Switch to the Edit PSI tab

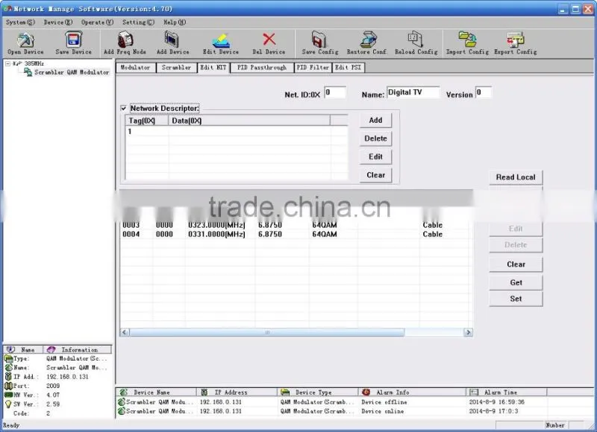348,68
